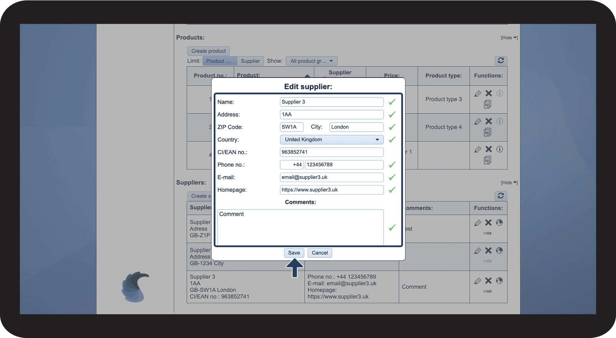Image resolution: width=616 pixels, height=338 pixels.
Task: Hide the Products section
Action: click(x=509, y=38)
